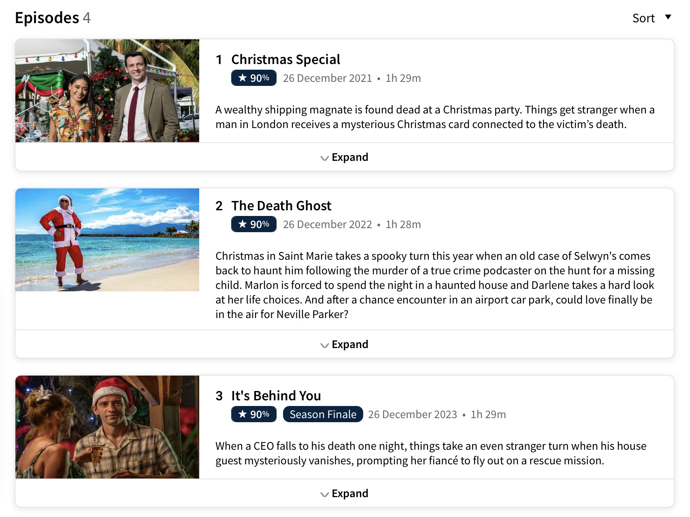Click the chevron icon beside second Expand
The height and width of the screenshot is (517, 690).
coord(324,345)
